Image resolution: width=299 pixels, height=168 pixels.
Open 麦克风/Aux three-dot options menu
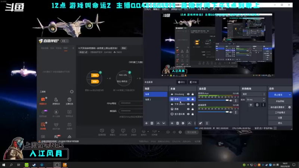(236, 100)
